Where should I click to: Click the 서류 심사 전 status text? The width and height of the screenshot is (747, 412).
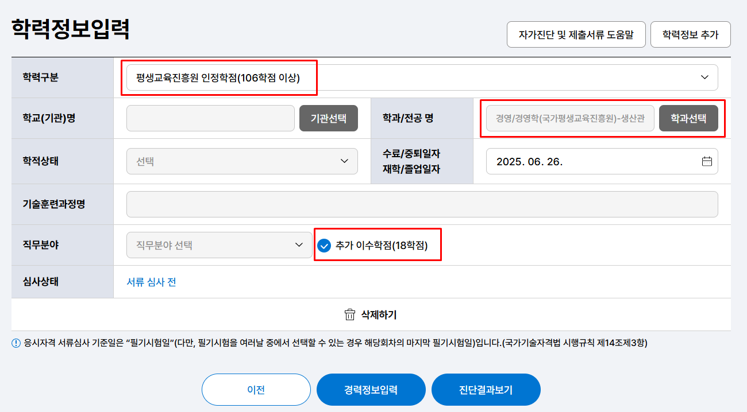tap(151, 282)
